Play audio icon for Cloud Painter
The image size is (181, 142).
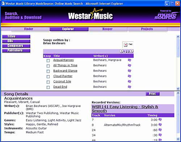pos(129,76)
